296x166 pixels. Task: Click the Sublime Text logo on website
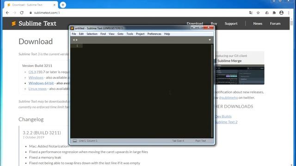click(34, 24)
